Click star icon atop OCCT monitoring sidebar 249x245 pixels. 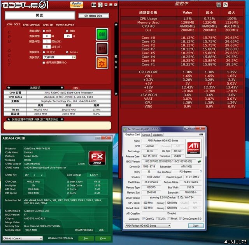click(116, 24)
